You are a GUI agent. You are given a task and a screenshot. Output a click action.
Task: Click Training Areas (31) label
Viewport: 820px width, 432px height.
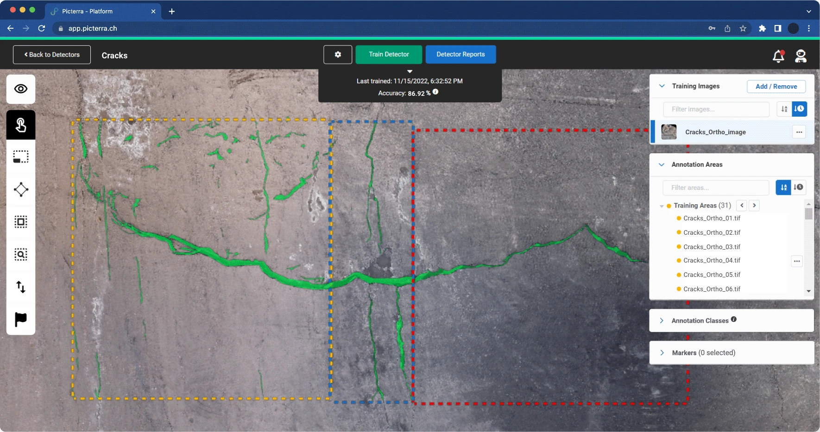click(x=702, y=206)
